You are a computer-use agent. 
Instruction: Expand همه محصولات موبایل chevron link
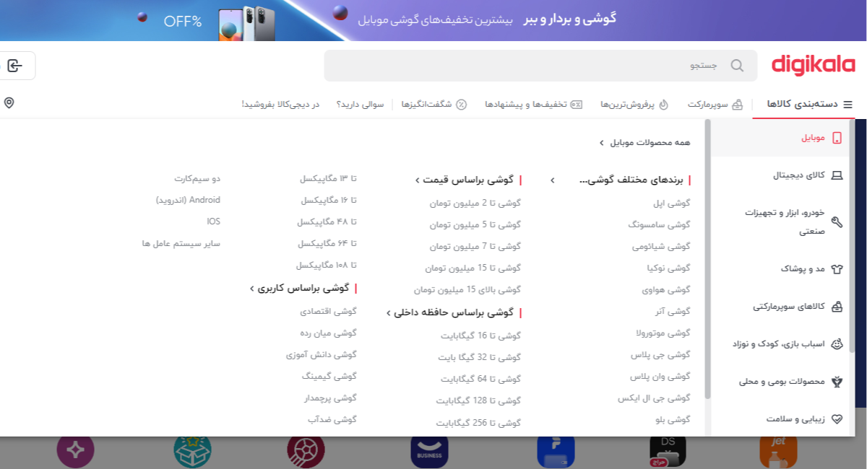click(644, 143)
